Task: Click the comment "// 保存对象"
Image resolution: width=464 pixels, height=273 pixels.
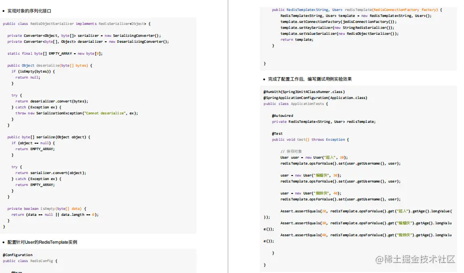Action: (291, 151)
